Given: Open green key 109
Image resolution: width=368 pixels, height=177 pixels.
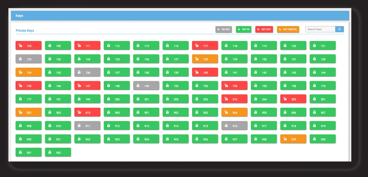Looking at the screenshot, I should 58,46.
